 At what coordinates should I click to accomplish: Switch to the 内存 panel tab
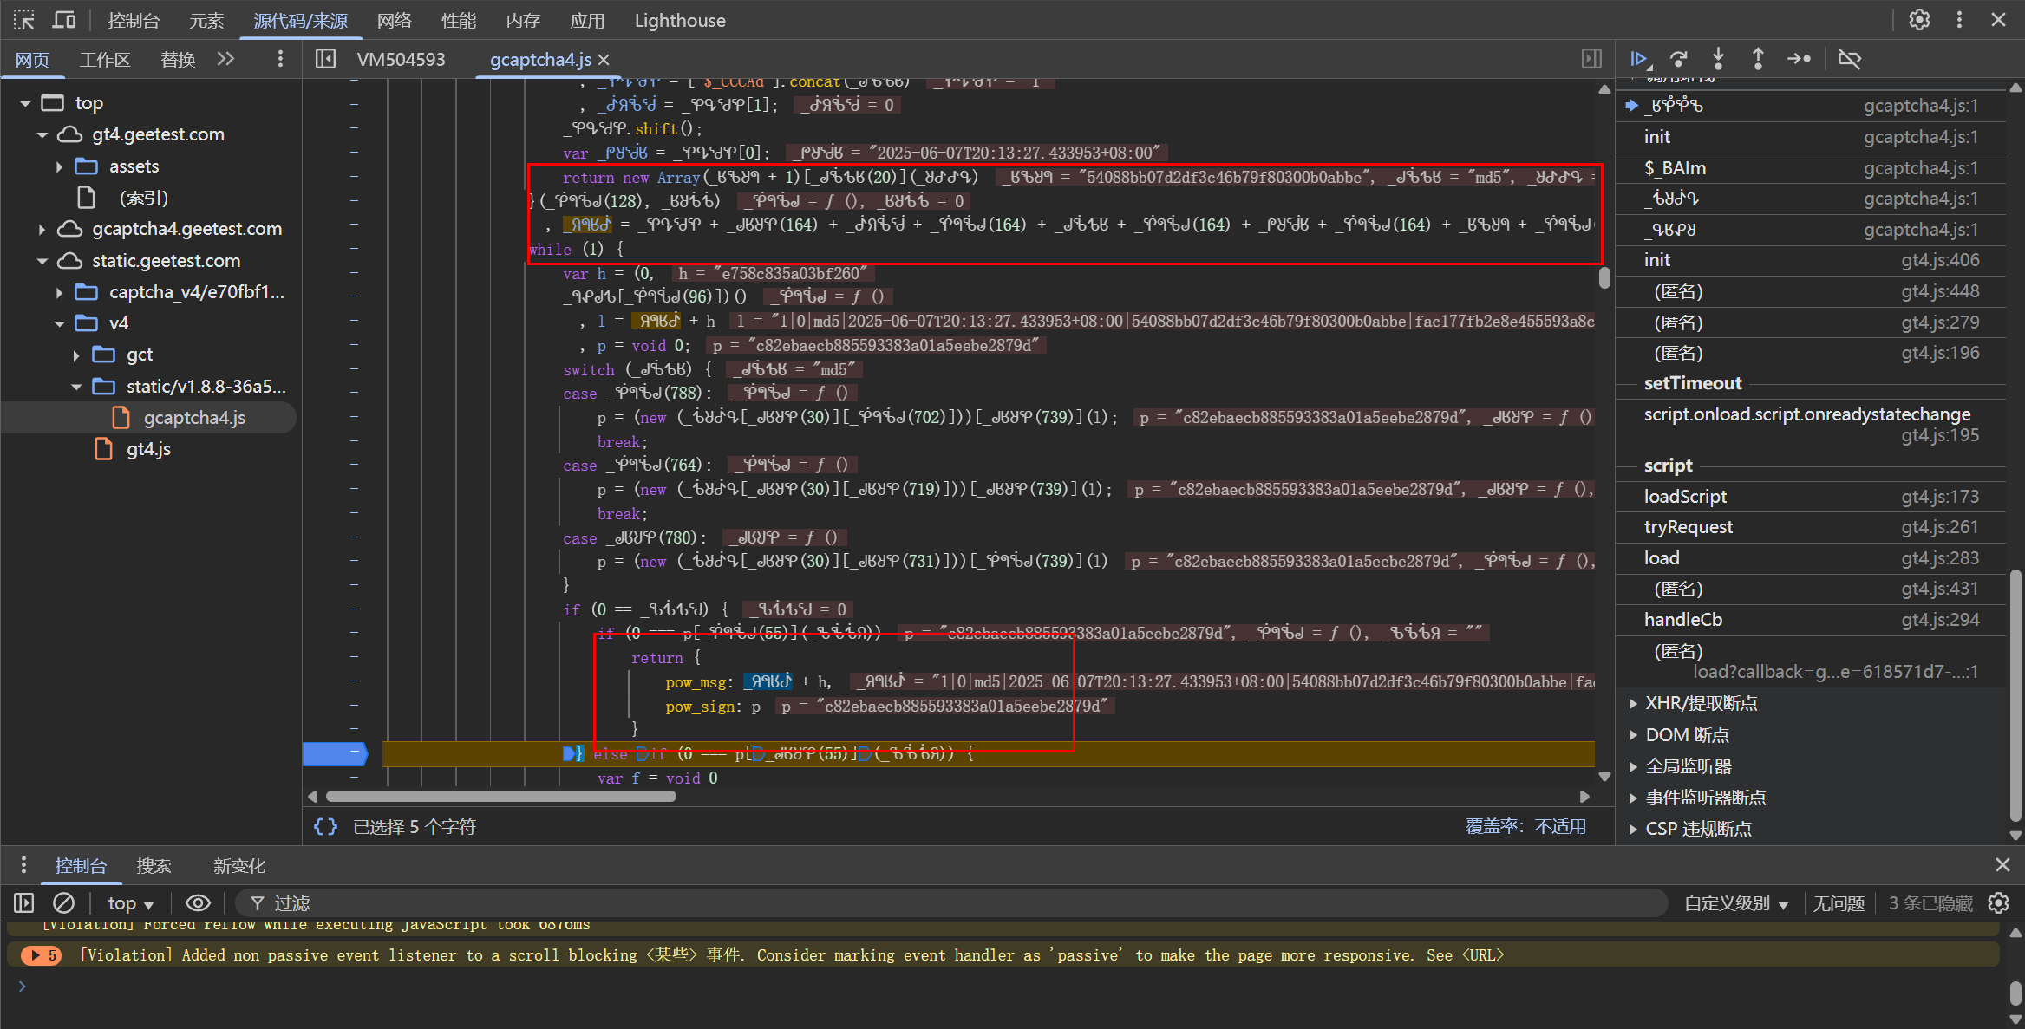(x=523, y=20)
